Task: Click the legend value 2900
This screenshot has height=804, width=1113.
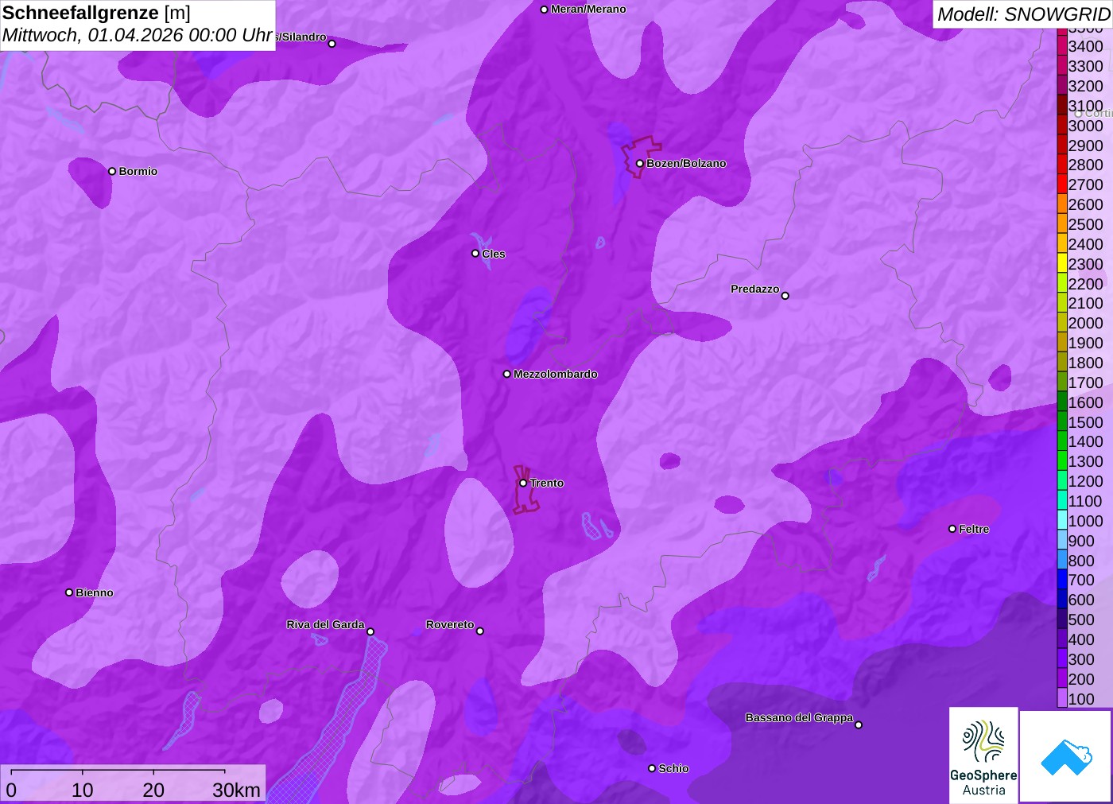Action: click(x=1085, y=146)
